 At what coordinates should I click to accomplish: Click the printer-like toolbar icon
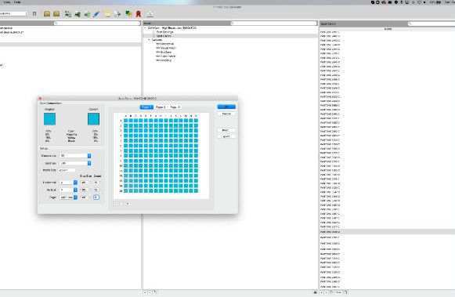click(117, 13)
